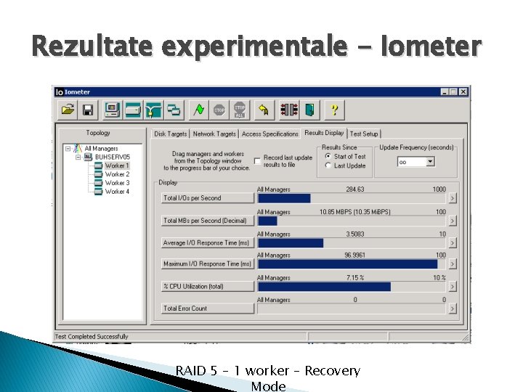This screenshot has width=523, height=392.
Task: Click Test Completed Successfully status text
Action: click(x=92, y=337)
